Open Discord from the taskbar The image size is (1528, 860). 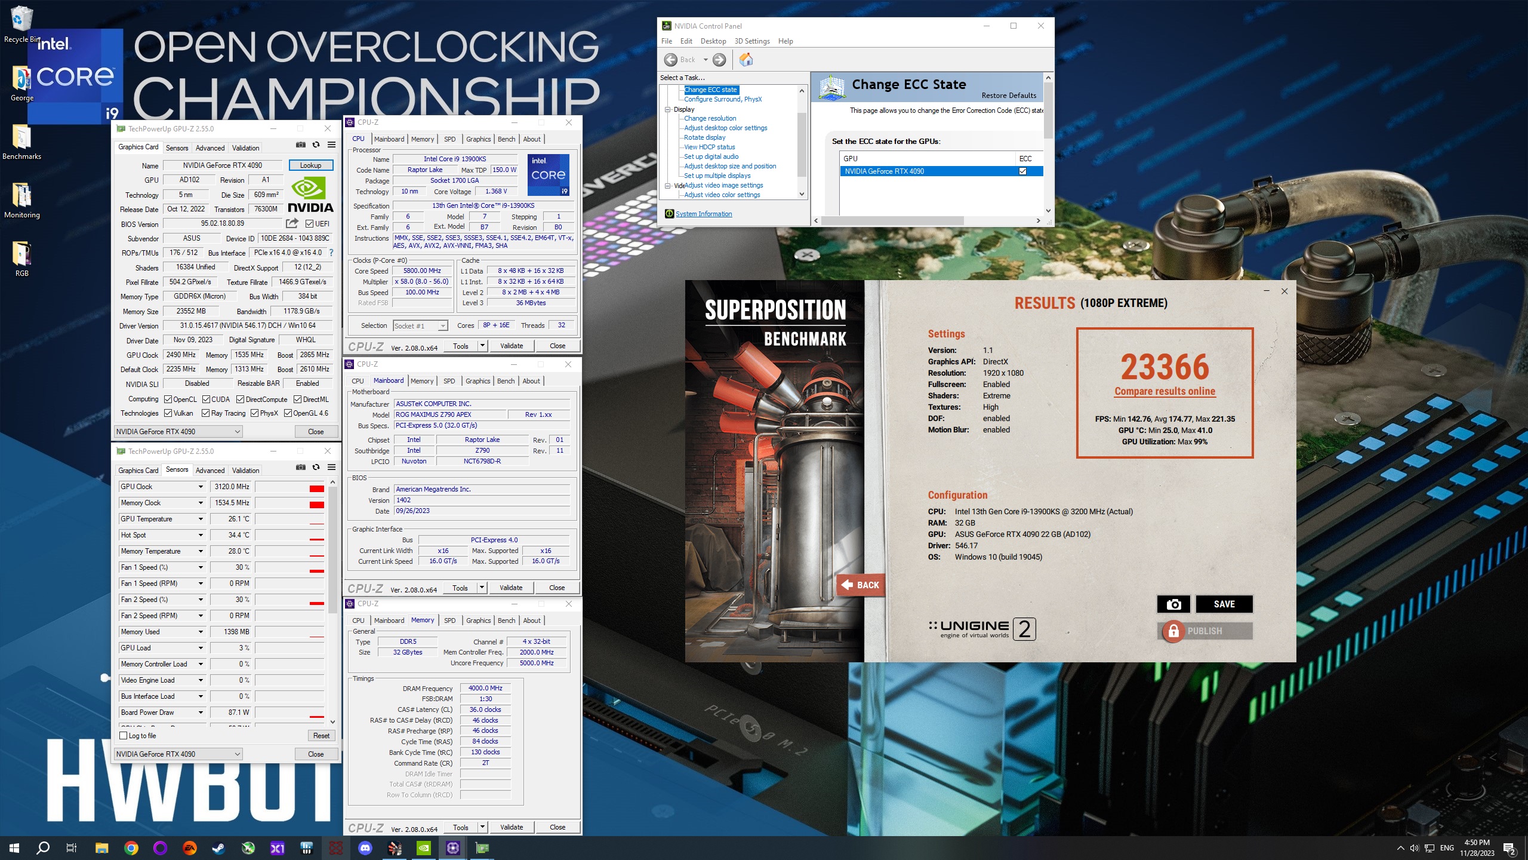click(365, 848)
